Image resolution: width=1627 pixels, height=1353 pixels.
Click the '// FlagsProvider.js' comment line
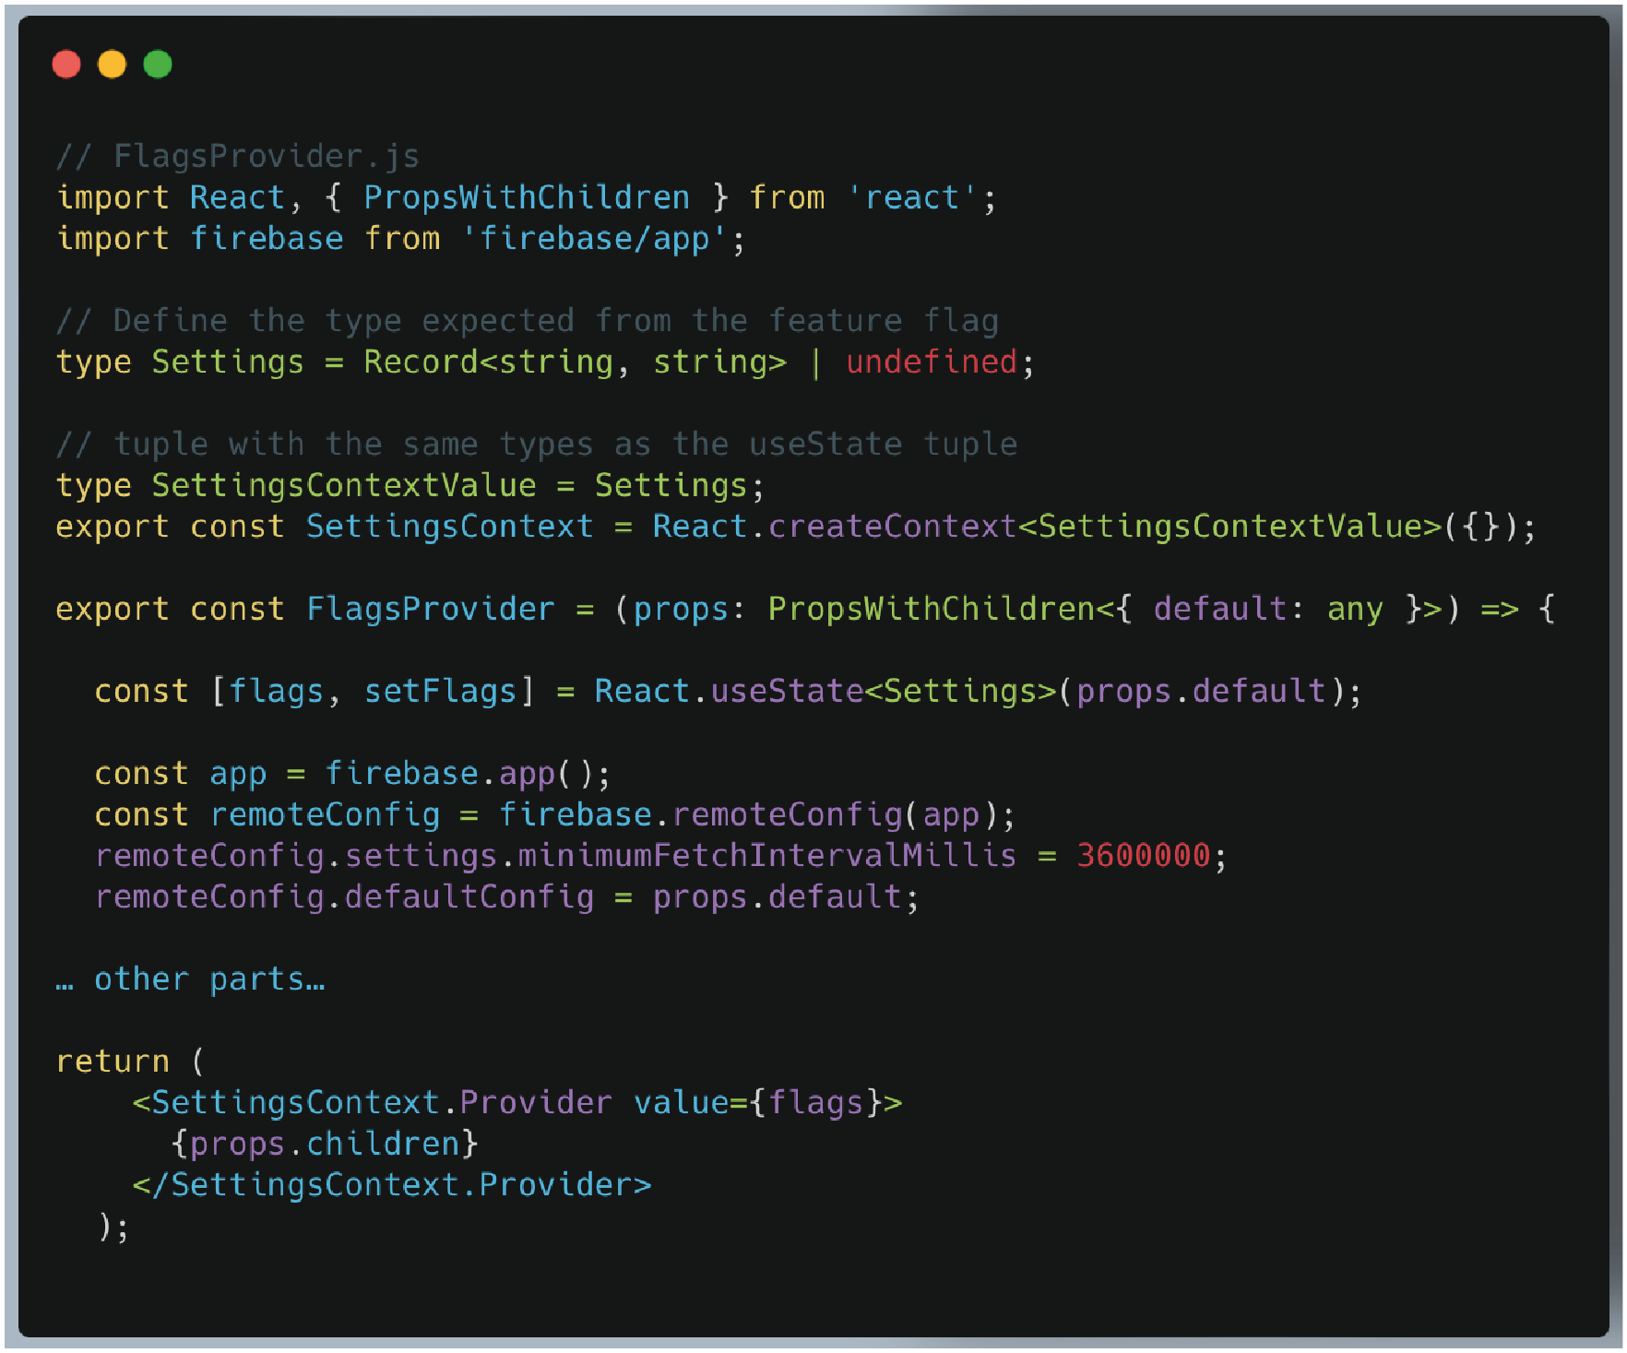click(238, 156)
